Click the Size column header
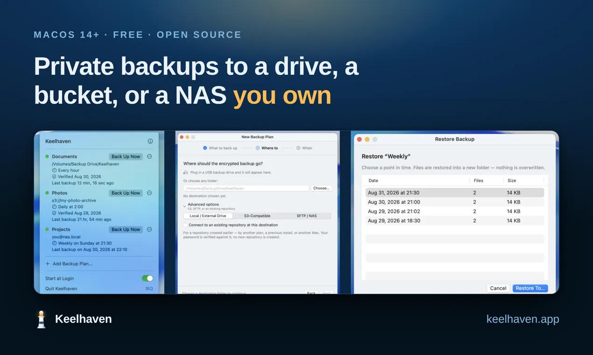 pyautogui.click(x=512, y=180)
